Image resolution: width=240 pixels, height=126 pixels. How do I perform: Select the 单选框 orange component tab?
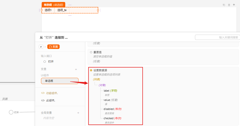(x=53, y=5)
